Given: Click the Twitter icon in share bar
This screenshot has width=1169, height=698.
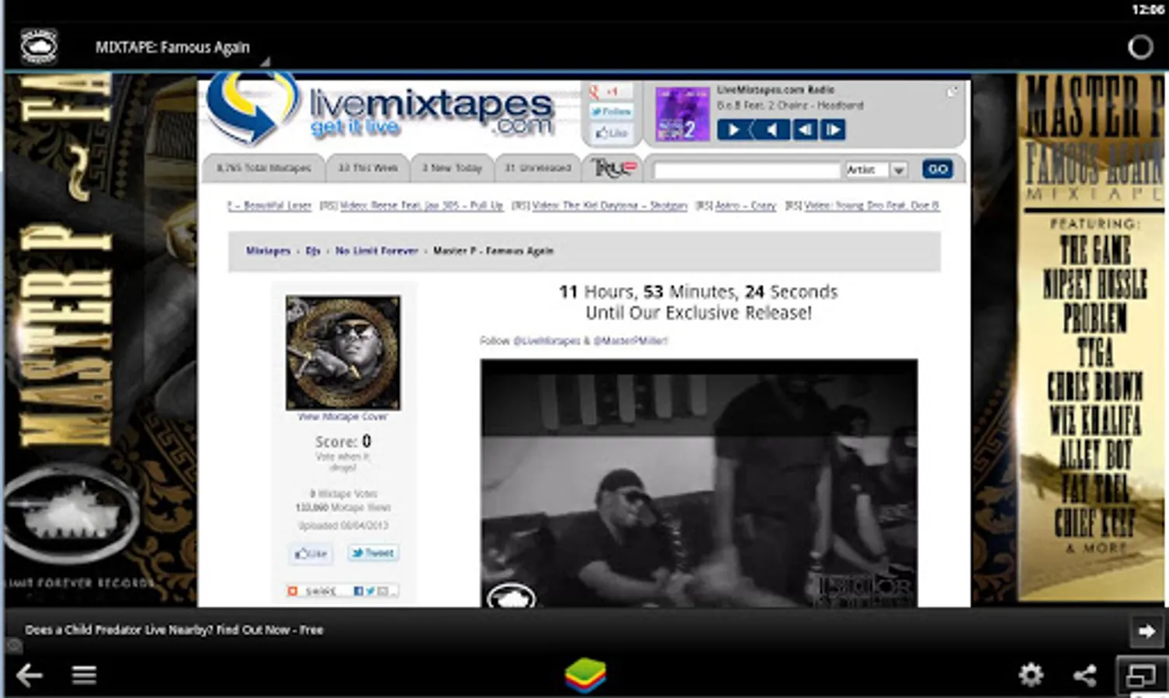Looking at the screenshot, I should [370, 591].
